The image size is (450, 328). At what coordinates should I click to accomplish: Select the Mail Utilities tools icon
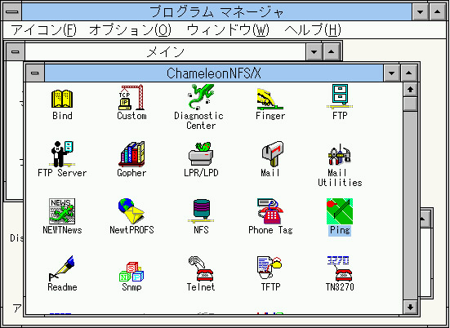[x=340, y=154]
